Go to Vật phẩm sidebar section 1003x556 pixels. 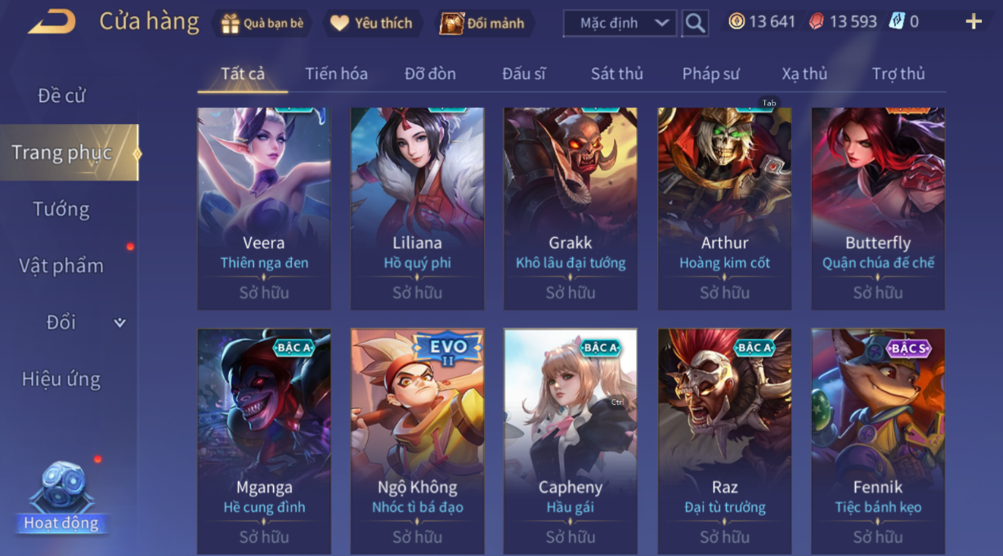61,265
